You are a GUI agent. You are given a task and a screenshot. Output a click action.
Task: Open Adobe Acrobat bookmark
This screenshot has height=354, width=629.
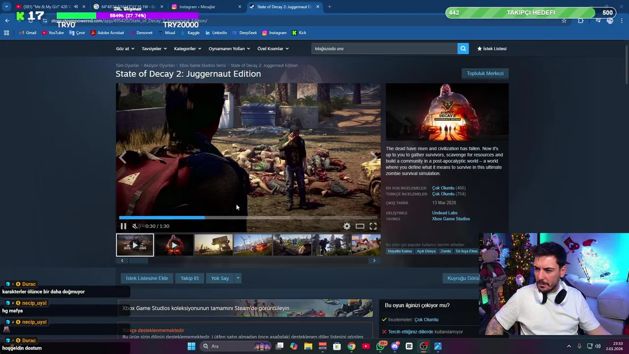pyautogui.click(x=107, y=33)
